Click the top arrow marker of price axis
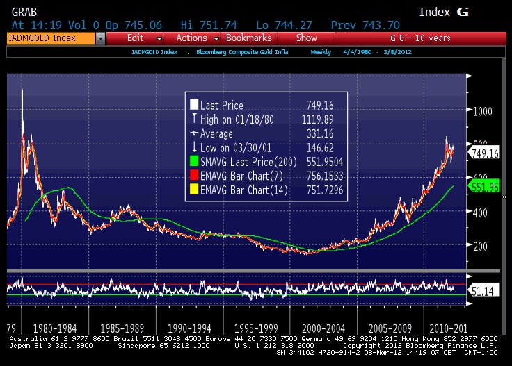This screenshot has width=512, height=366. click(470, 76)
